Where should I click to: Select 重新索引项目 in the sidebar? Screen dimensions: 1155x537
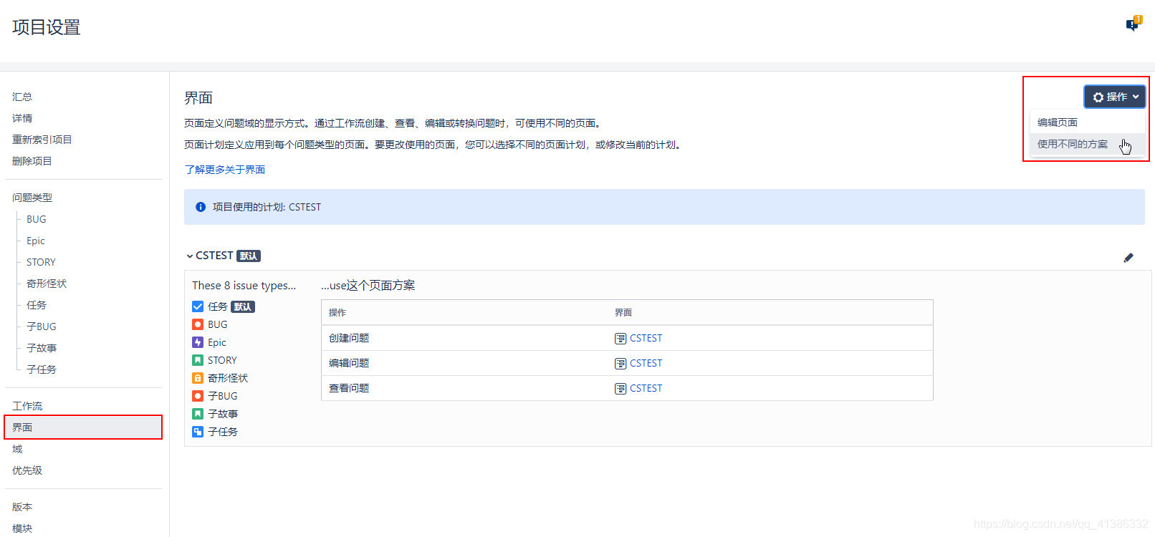point(42,140)
